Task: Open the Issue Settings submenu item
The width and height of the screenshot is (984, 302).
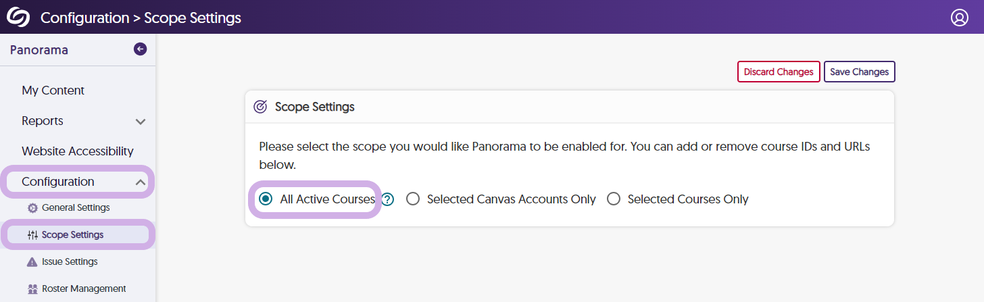Action: (x=70, y=261)
